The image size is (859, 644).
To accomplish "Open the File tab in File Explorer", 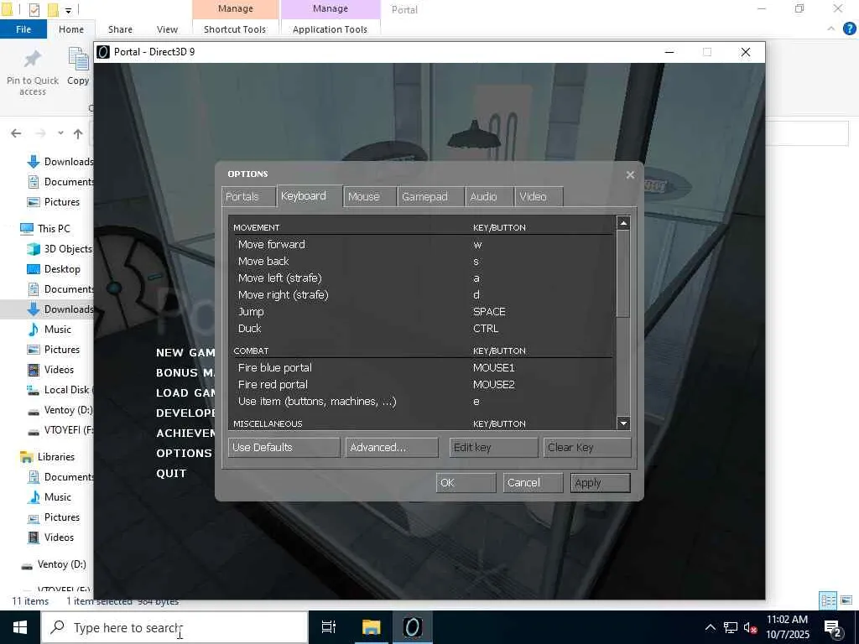I will click(x=23, y=29).
